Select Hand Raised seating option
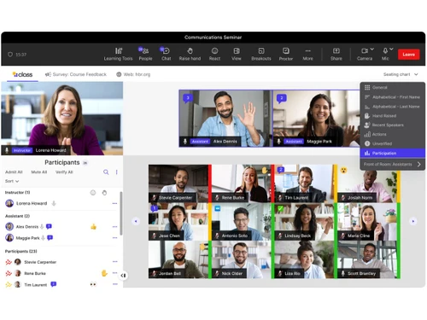Screen dimensions: 427x320 (x=393, y=116)
